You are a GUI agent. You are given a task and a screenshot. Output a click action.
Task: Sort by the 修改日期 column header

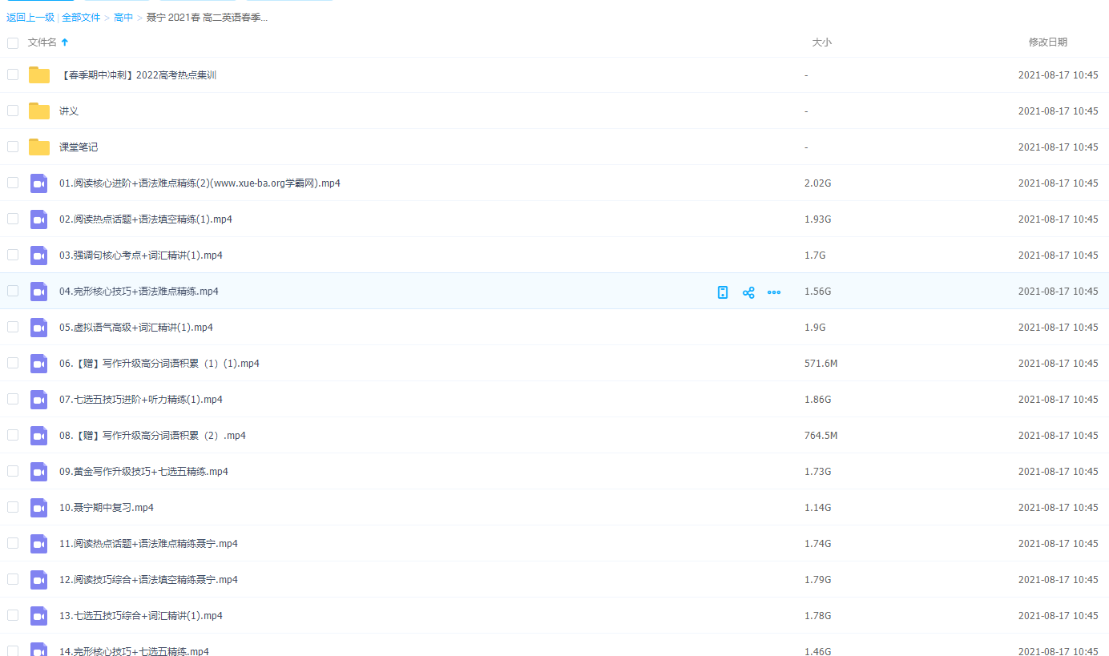[x=1047, y=42]
